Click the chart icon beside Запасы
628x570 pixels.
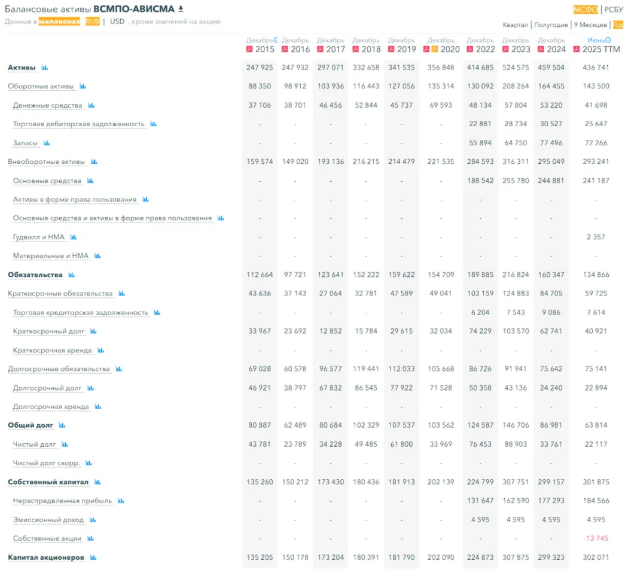tap(47, 143)
